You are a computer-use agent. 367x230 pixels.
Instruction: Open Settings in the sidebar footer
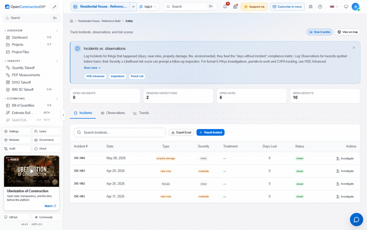pyautogui.click(x=17, y=132)
